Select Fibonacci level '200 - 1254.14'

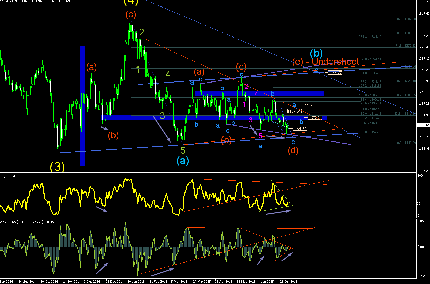click(371, 59)
